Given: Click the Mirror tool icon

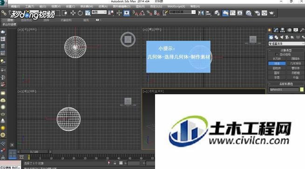Looking at the screenshot, I should click(201, 13).
